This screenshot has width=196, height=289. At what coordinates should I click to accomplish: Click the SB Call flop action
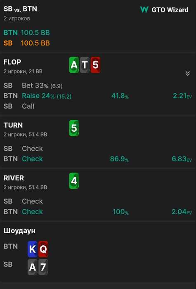28,106
